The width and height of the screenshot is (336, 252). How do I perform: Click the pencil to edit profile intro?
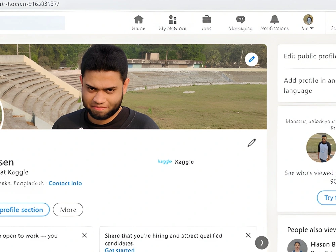[252, 143]
